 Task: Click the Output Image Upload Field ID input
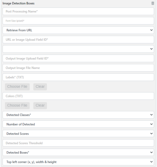click(x=78, y=59)
